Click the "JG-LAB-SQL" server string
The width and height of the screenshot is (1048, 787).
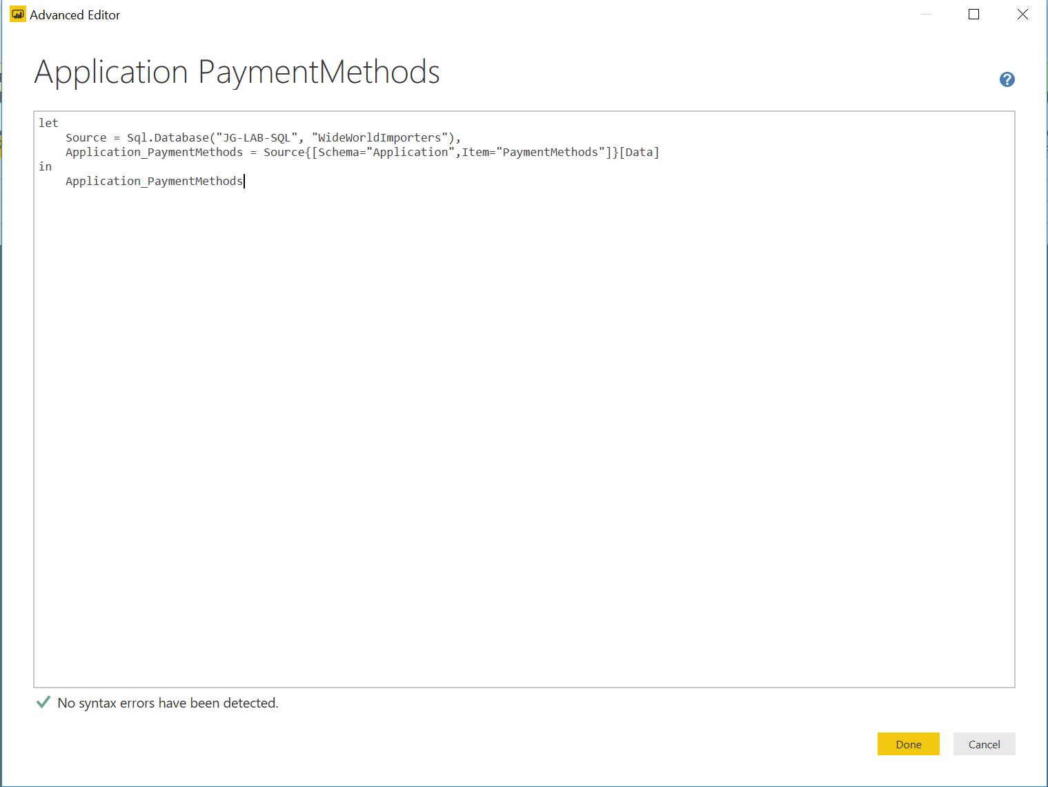pos(257,137)
